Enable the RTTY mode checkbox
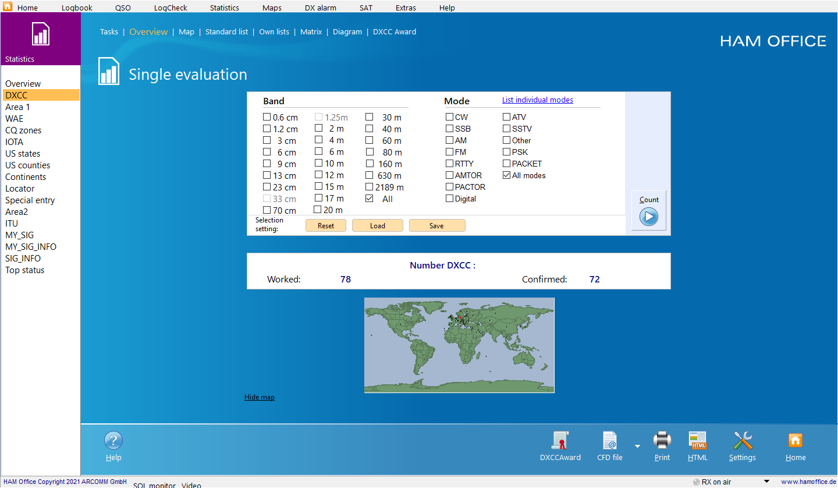Viewport: 838px width, 488px height. [x=449, y=164]
